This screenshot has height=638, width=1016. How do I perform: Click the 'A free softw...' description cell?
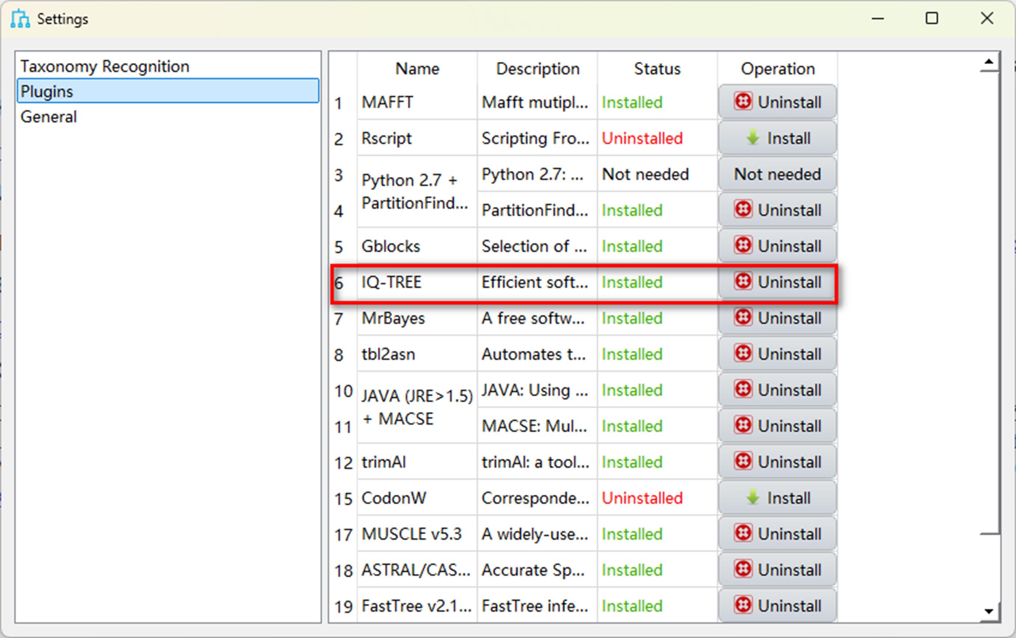click(537, 318)
